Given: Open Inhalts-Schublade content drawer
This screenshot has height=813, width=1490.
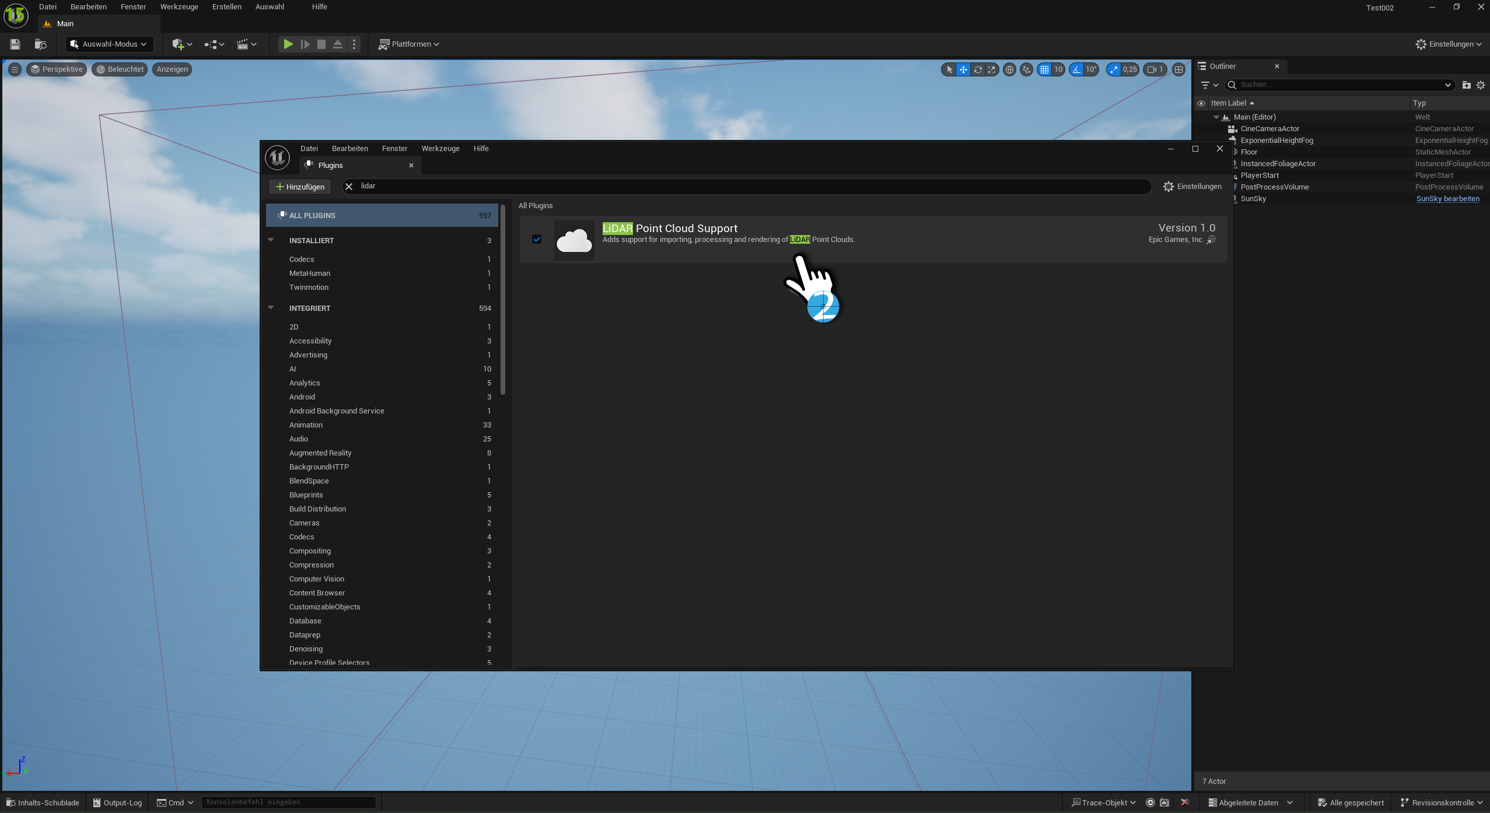Looking at the screenshot, I should click(43, 803).
